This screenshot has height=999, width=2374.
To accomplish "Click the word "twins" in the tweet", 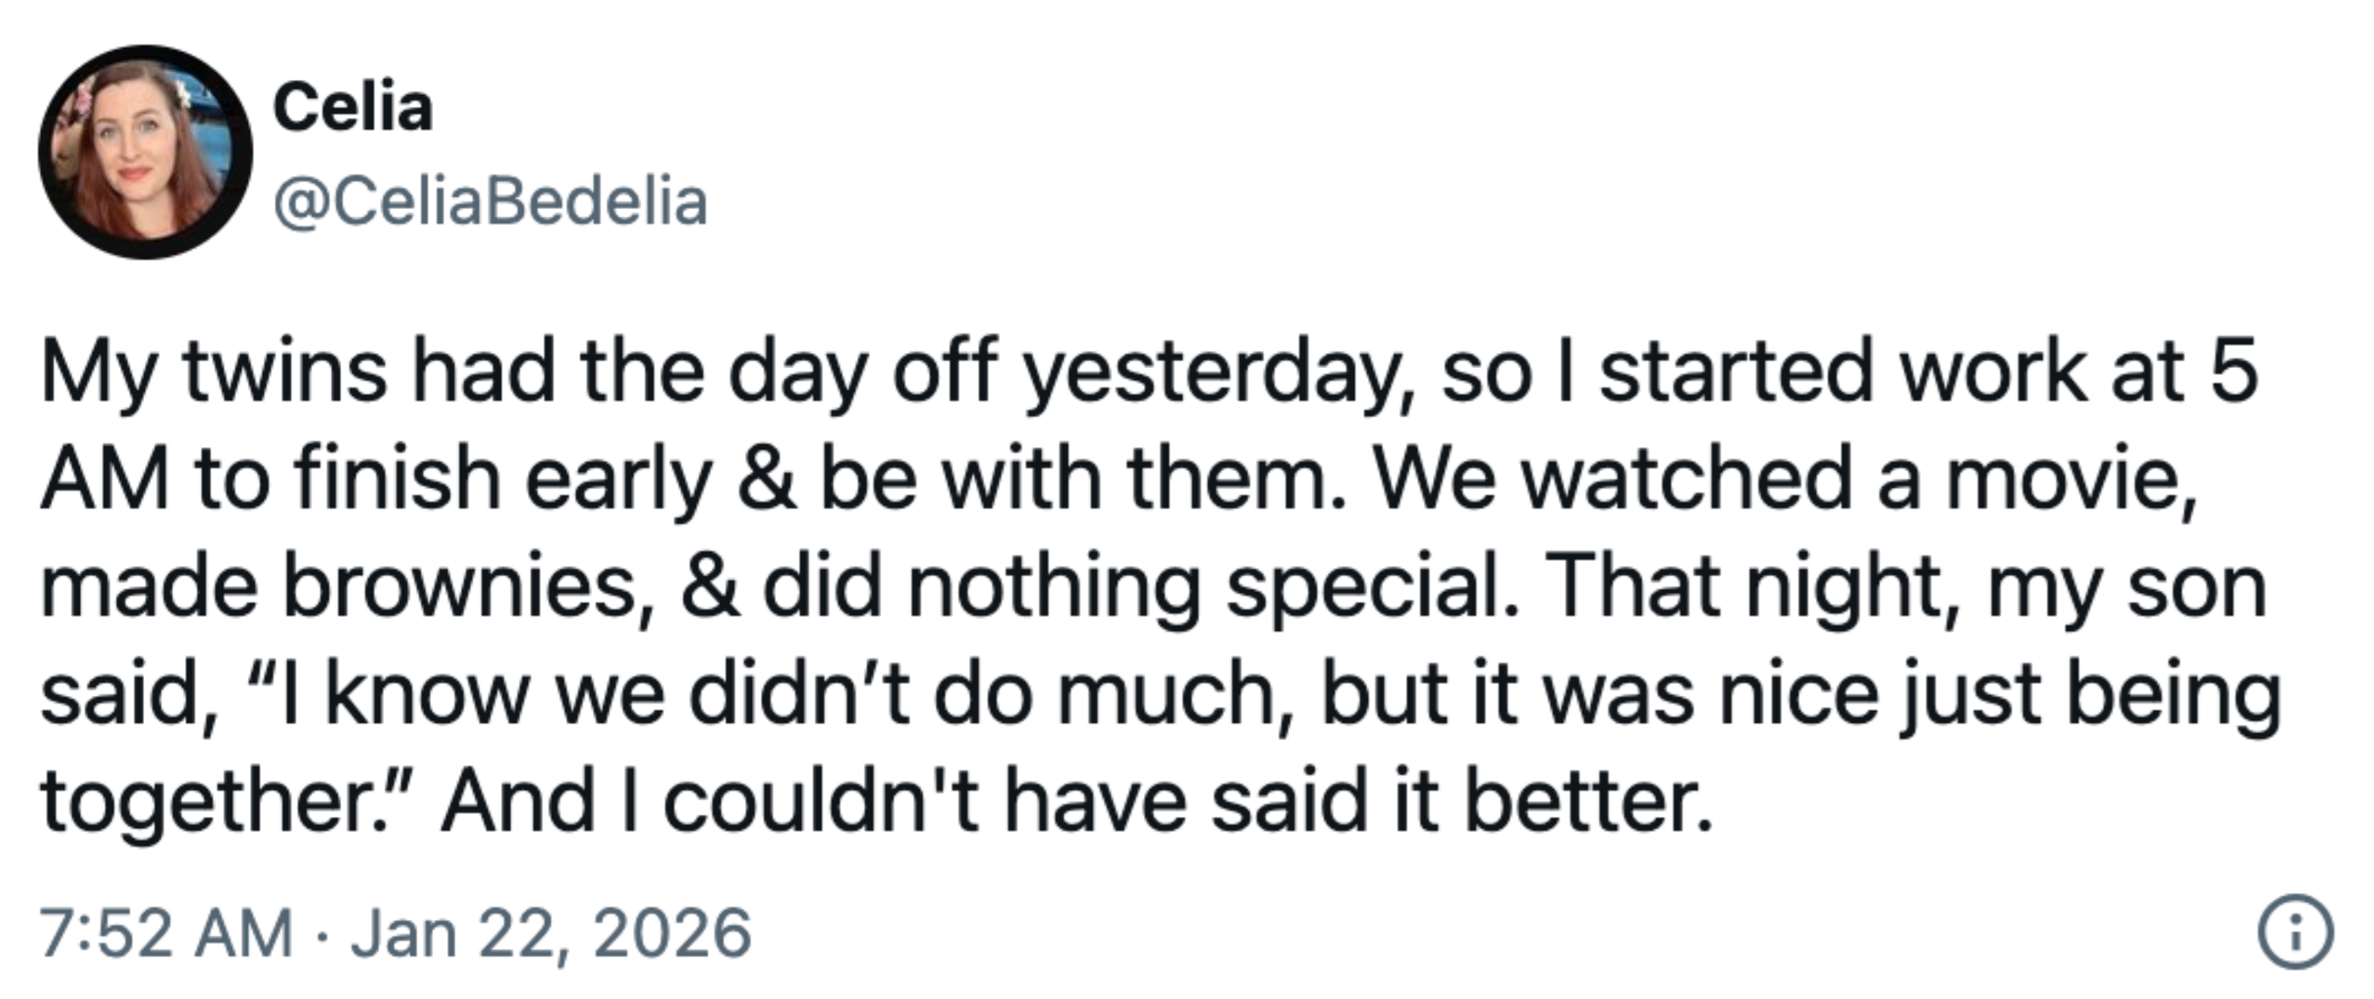I will point(285,371).
